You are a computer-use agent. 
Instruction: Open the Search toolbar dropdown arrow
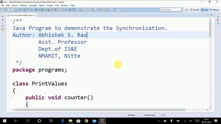coord(66,10)
